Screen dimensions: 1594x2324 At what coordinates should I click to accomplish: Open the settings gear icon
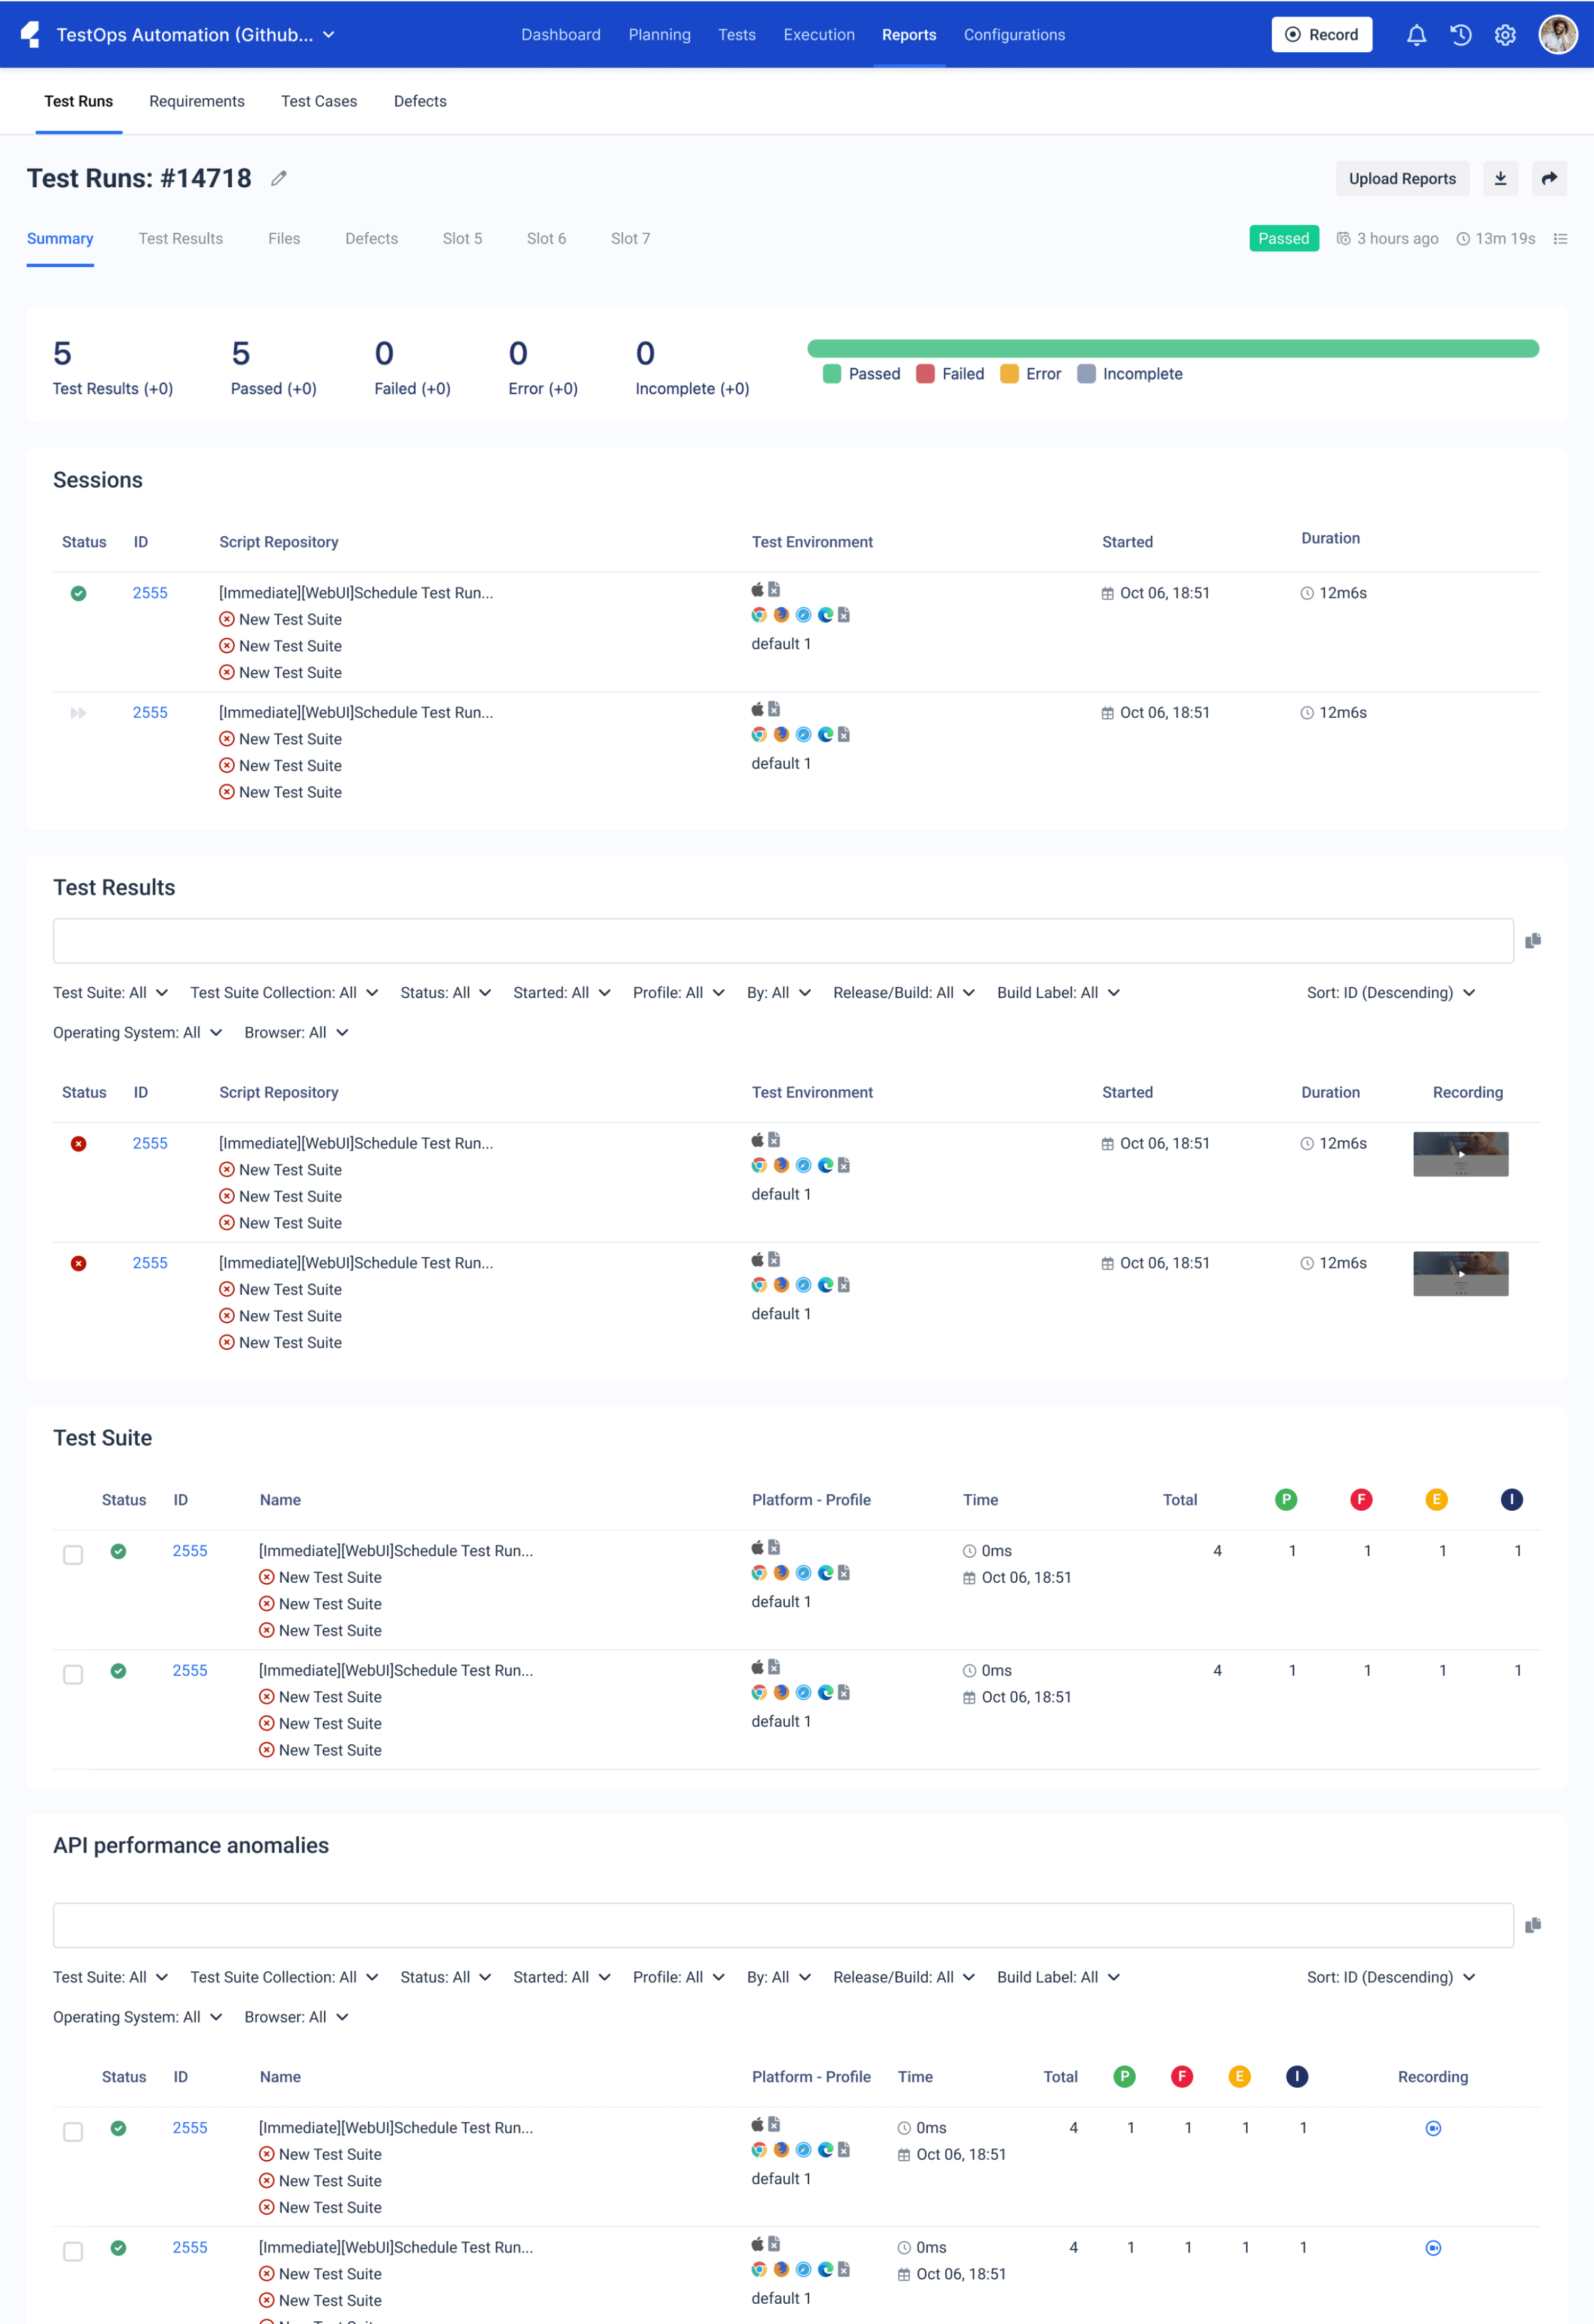(x=1505, y=35)
